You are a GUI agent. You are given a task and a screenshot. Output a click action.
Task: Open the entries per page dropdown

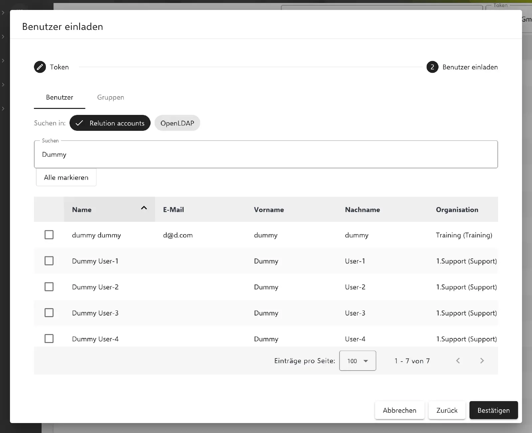[357, 361]
